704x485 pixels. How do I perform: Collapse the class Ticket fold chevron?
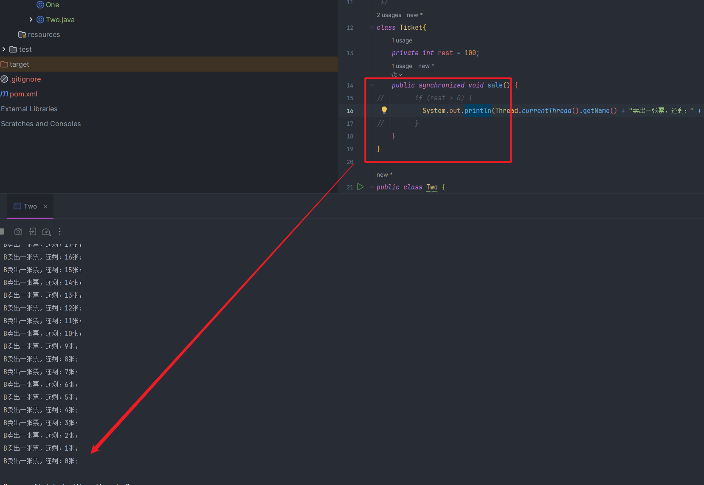click(x=372, y=28)
